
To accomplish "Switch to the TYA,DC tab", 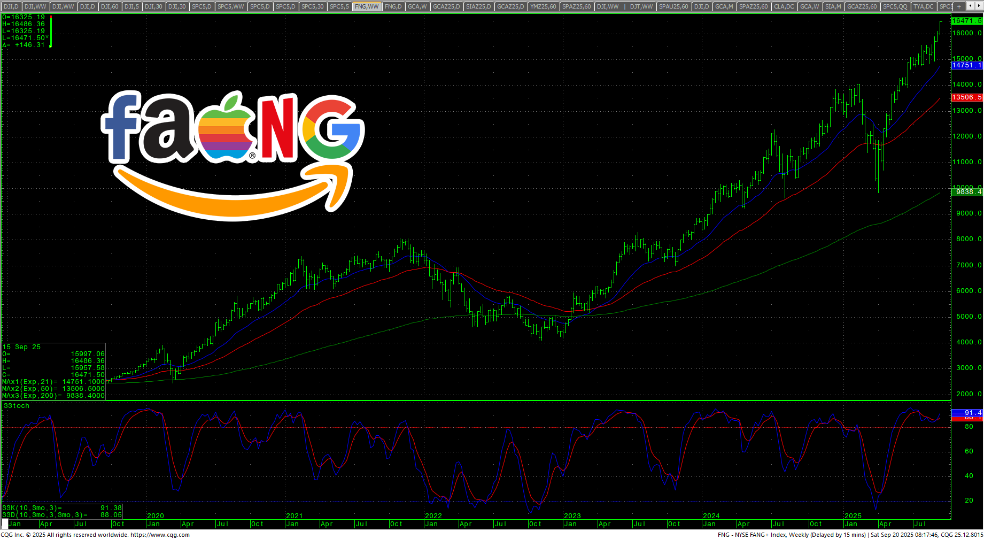I will 923,6.
